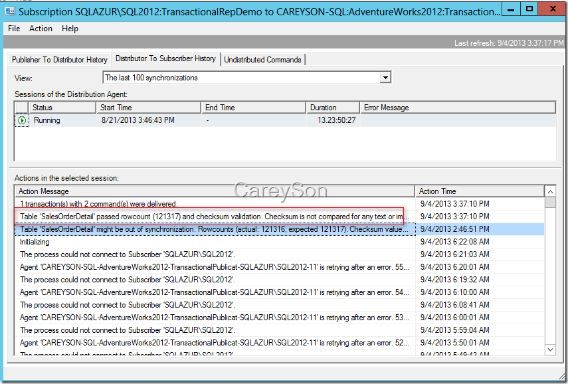Click the Running session status icon
The width and height of the screenshot is (568, 384).
(x=22, y=120)
